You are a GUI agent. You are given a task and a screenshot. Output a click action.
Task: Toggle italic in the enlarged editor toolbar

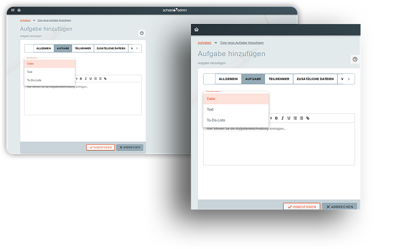[x=282, y=118]
